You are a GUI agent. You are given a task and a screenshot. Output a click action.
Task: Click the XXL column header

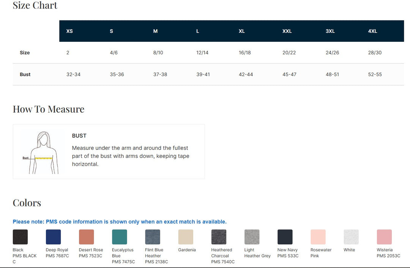(x=287, y=31)
